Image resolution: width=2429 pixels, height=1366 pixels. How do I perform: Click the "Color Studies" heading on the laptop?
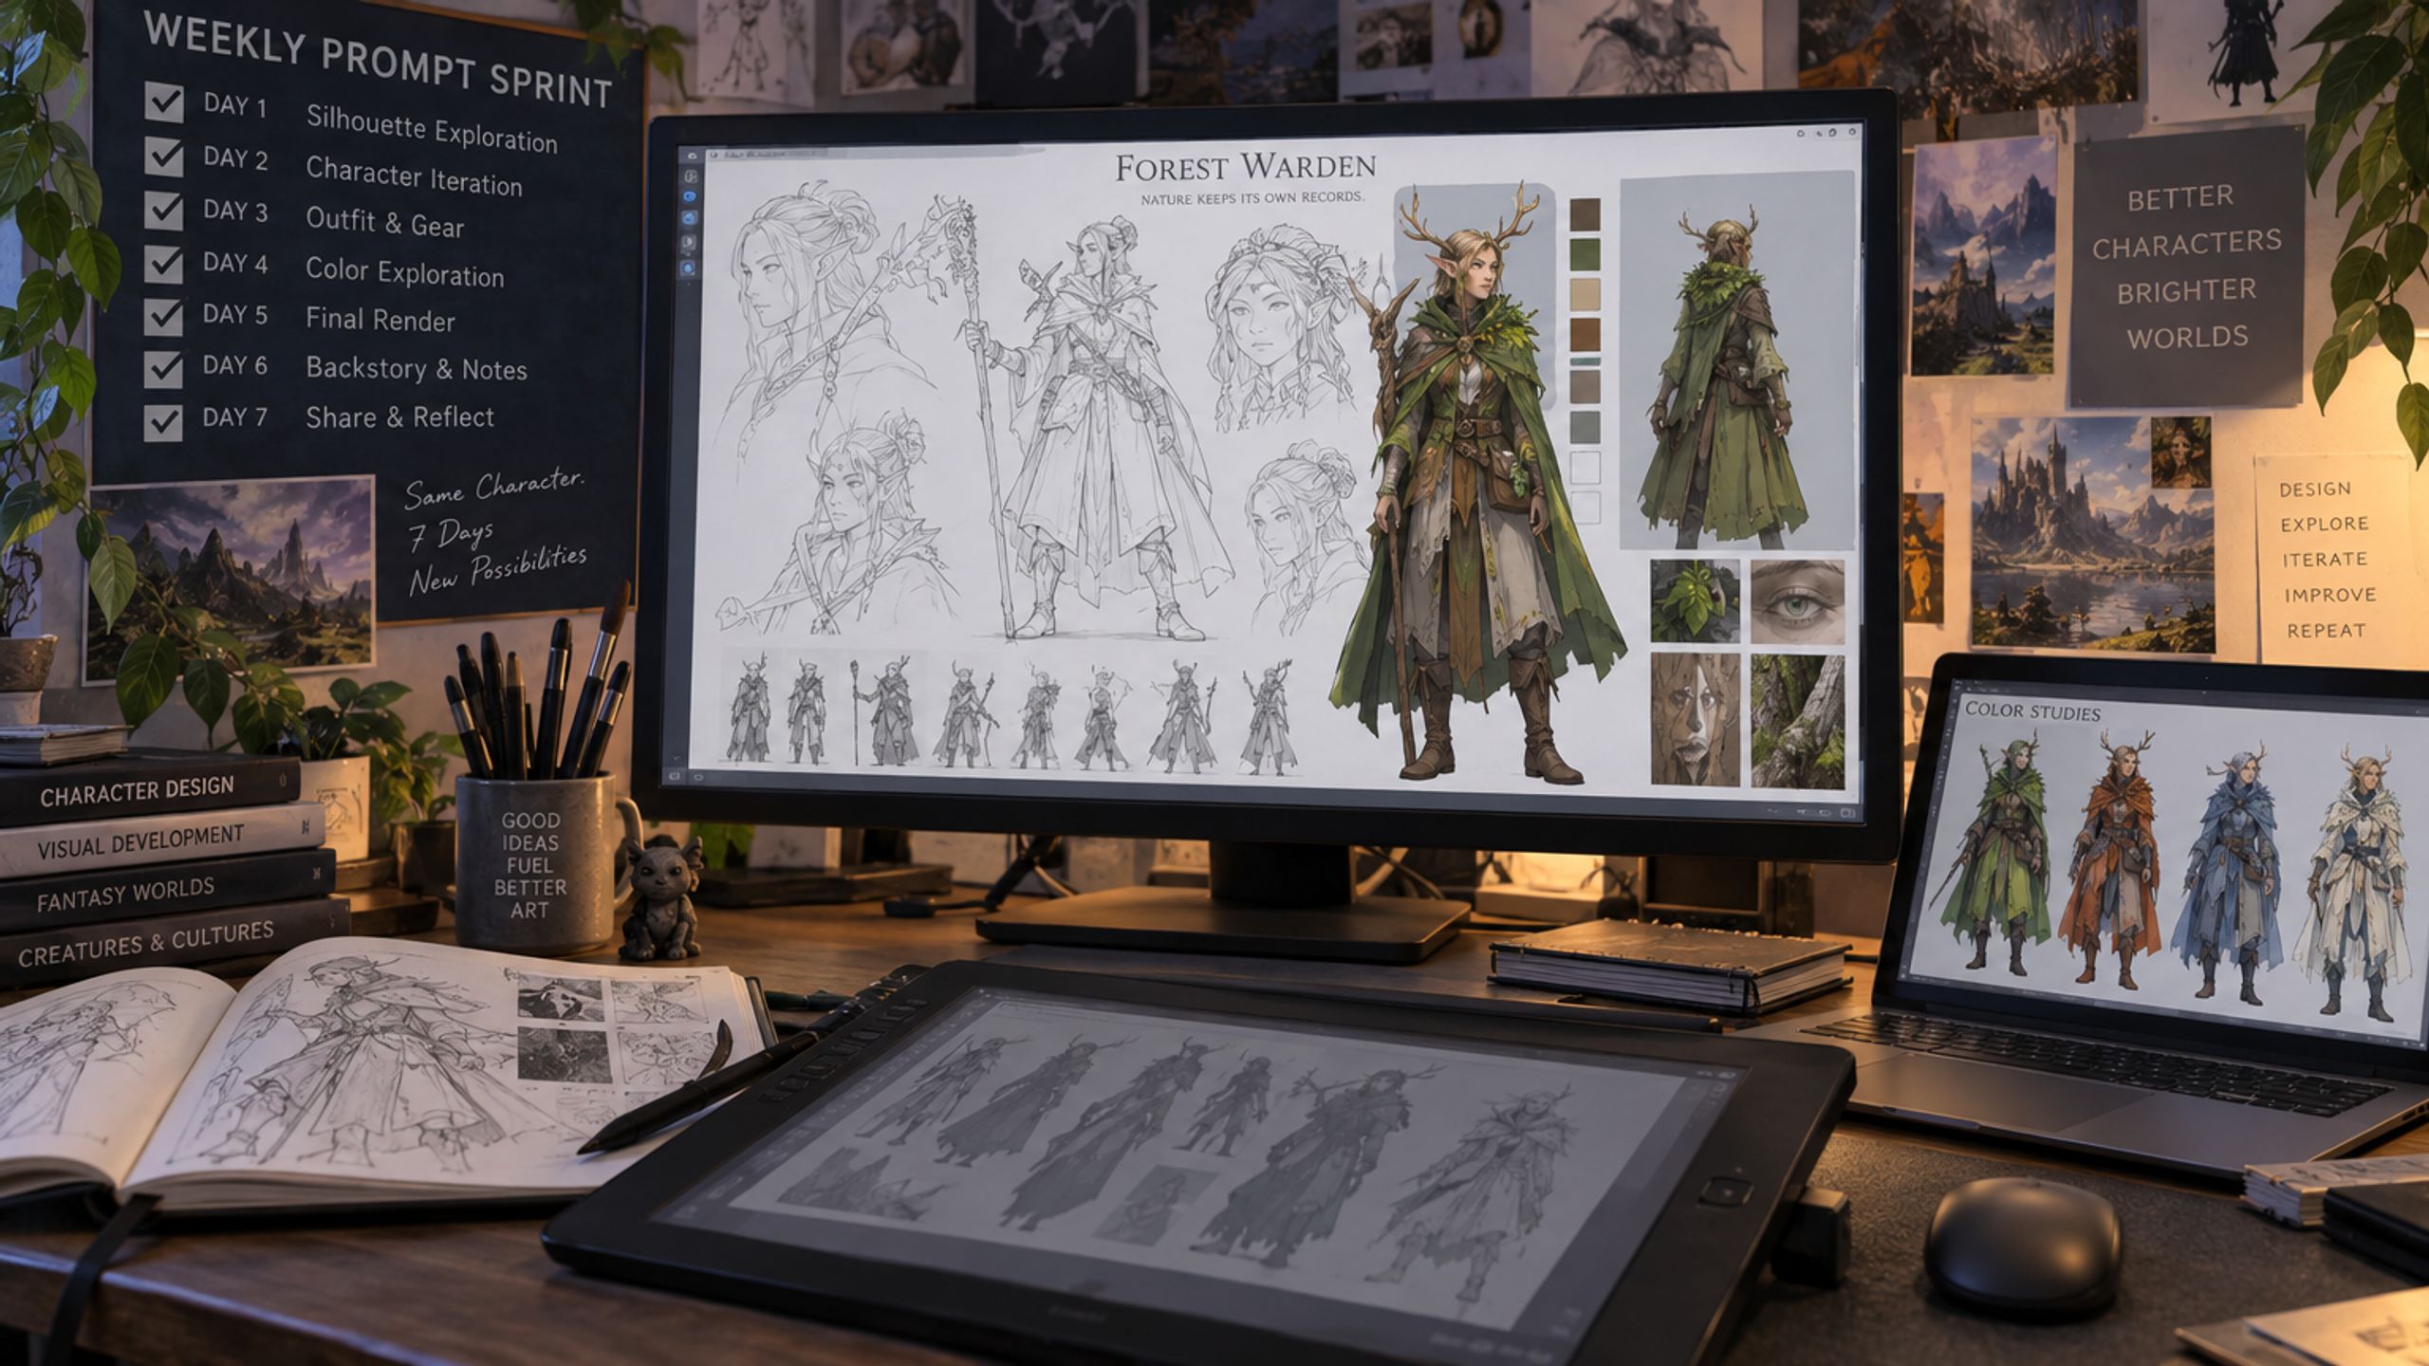tap(2032, 711)
